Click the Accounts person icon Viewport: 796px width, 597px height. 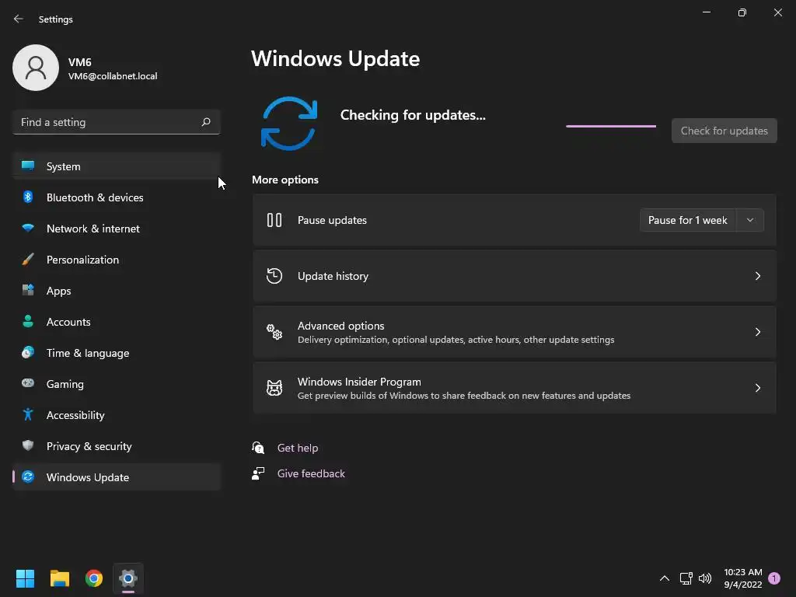[28, 321]
